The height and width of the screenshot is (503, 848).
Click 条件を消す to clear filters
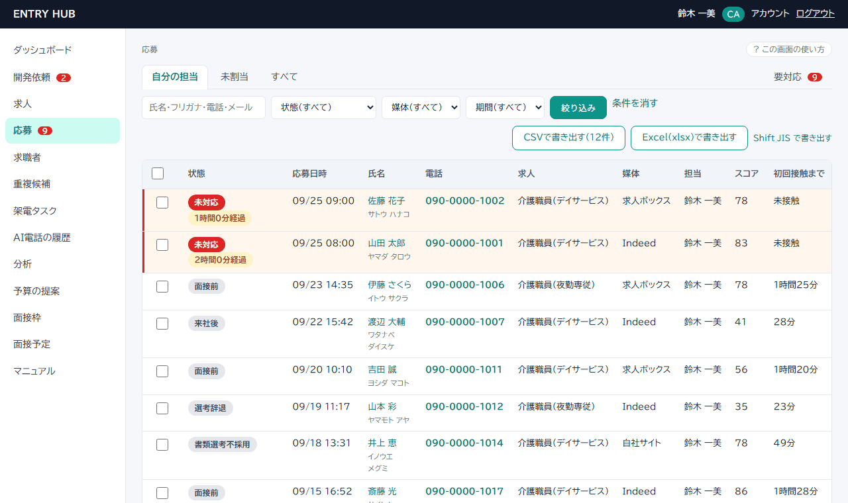(635, 103)
